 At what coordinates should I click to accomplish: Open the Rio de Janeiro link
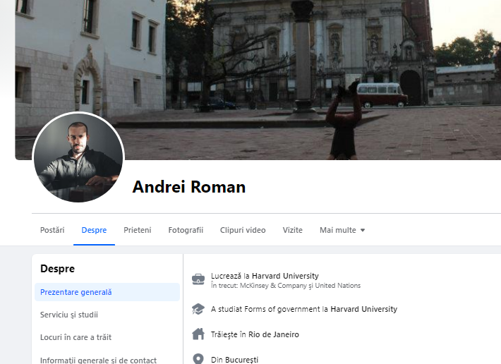pyautogui.click(x=274, y=334)
